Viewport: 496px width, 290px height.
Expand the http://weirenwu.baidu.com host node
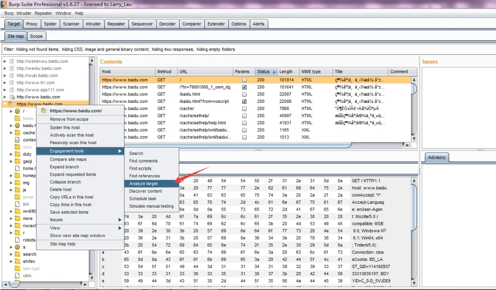coord(5,62)
